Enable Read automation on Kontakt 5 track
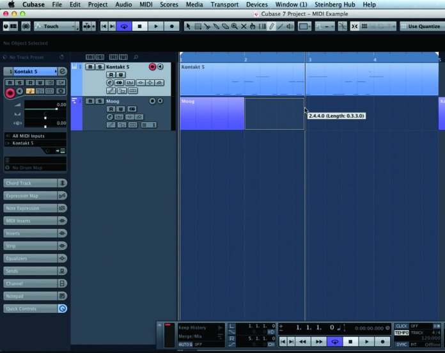This screenshot has height=353, width=445. coord(111,75)
